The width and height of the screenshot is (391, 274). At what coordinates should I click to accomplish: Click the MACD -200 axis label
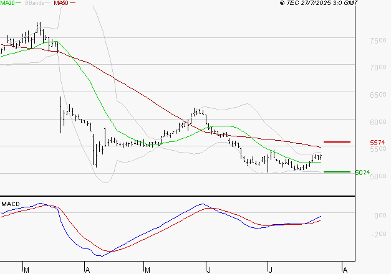click(379, 234)
